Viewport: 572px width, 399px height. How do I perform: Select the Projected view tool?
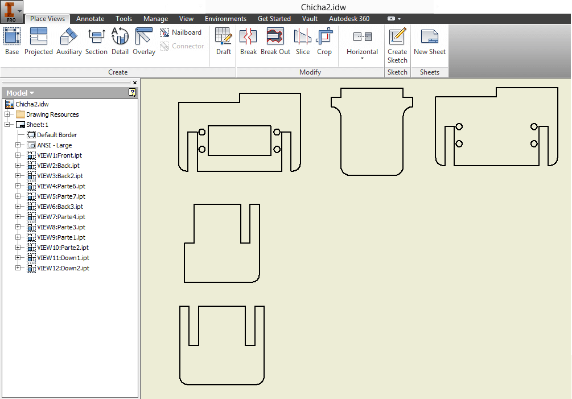click(x=39, y=41)
